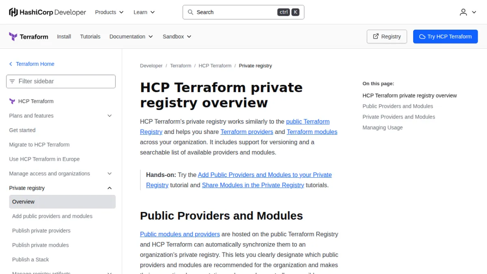Open the Products dropdown menu

(109, 12)
